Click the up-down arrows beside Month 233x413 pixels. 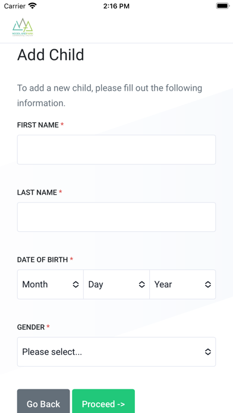point(75,284)
